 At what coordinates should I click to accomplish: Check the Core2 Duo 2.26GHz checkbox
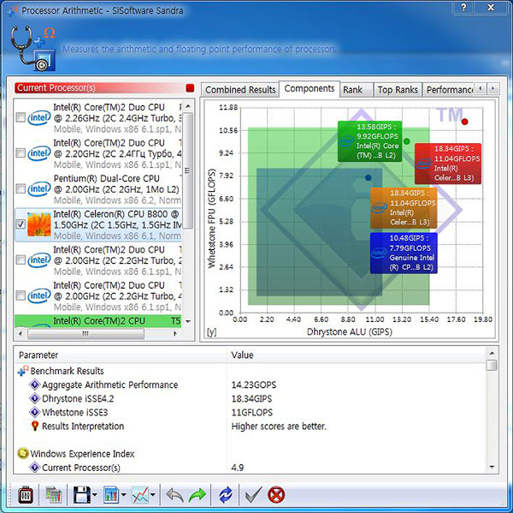click(21, 117)
